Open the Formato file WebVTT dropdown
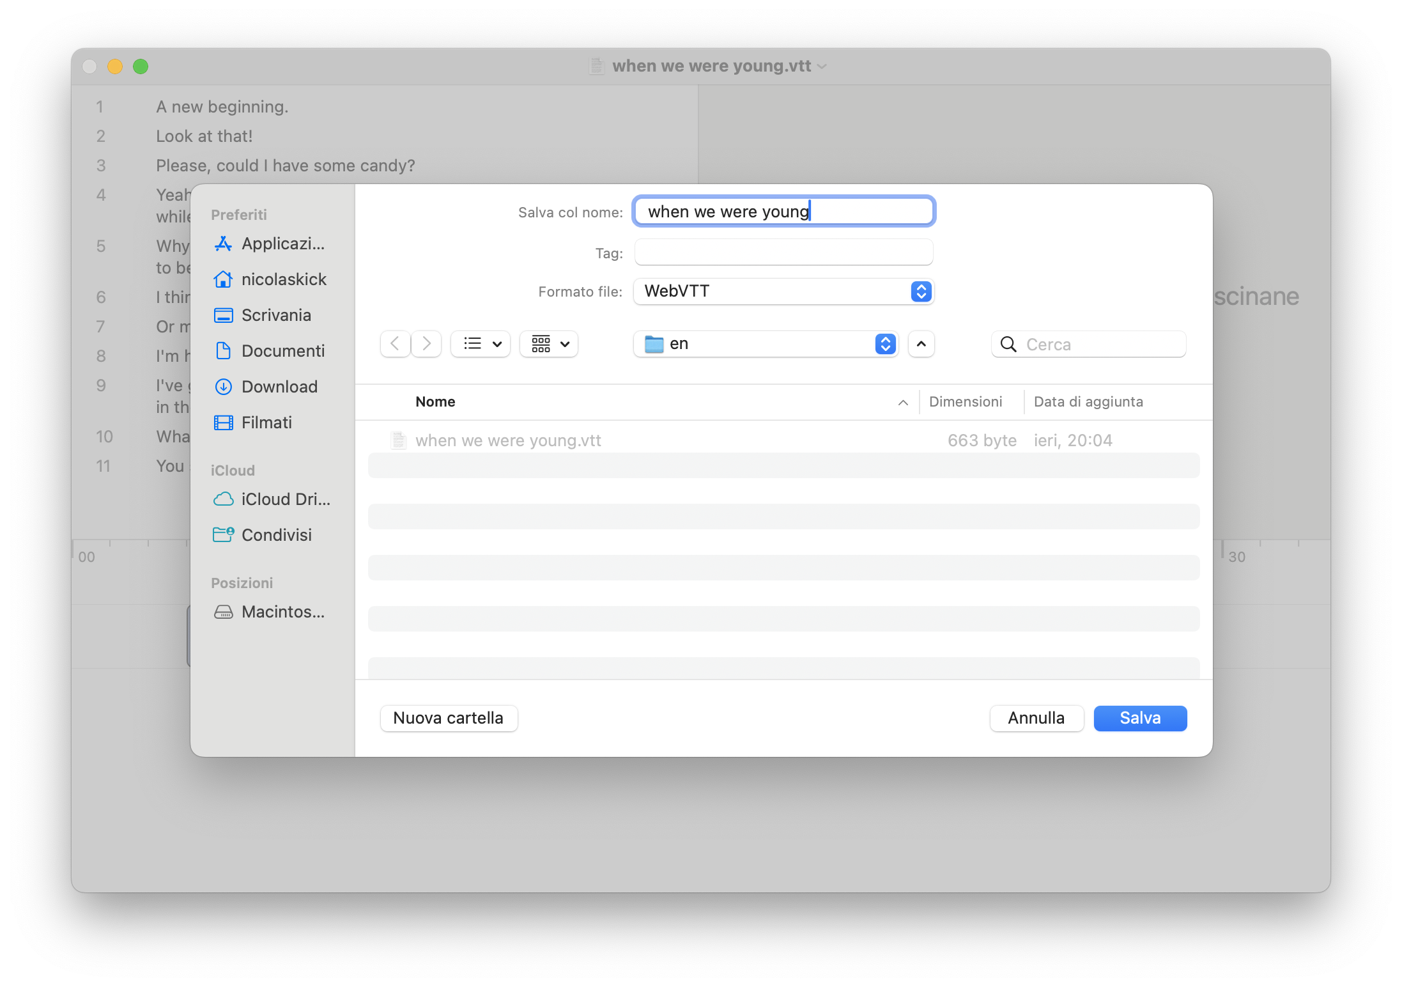1402x987 pixels. tap(783, 291)
